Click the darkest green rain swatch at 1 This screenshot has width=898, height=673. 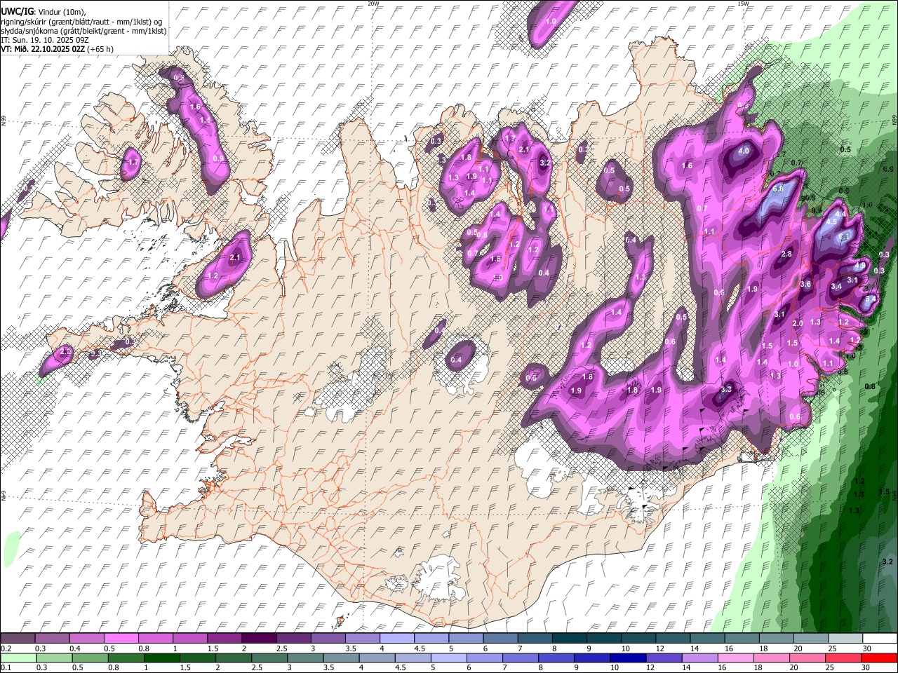pyautogui.click(x=161, y=658)
